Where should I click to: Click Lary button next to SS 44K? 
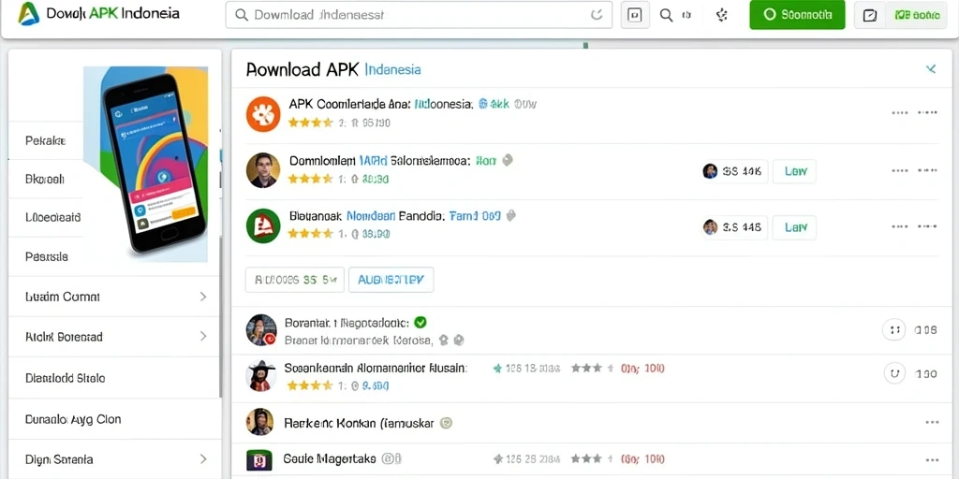pyautogui.click(x=794, y=172)
